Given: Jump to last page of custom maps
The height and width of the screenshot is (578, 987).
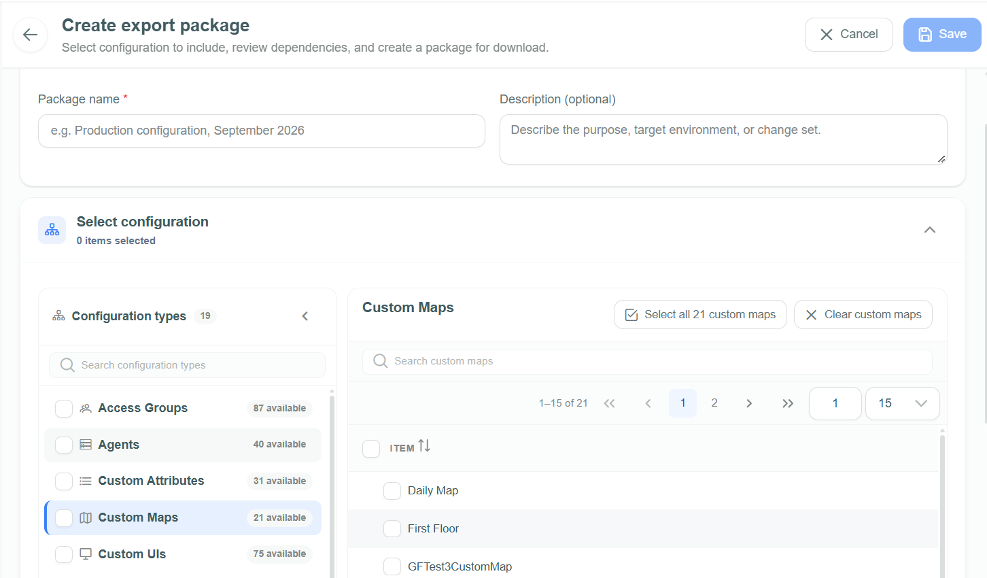Looking at the screenshot, I should pyautogui.click(x=788, y=403).
